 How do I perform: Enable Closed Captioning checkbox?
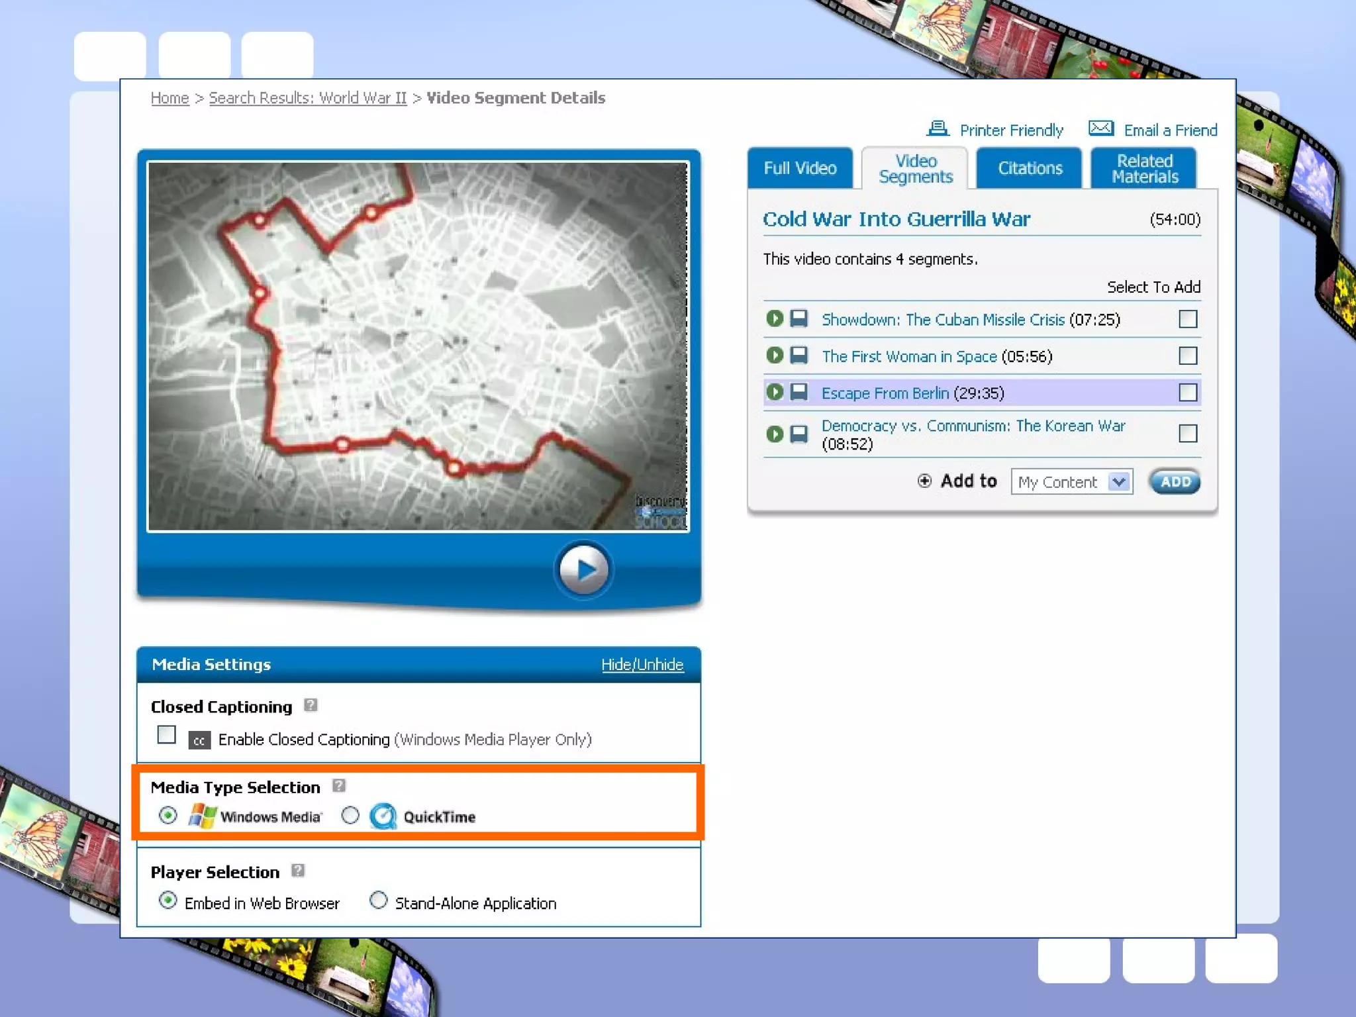(167, 735)
